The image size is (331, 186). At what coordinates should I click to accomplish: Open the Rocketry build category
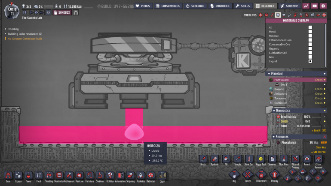[141, 177]
